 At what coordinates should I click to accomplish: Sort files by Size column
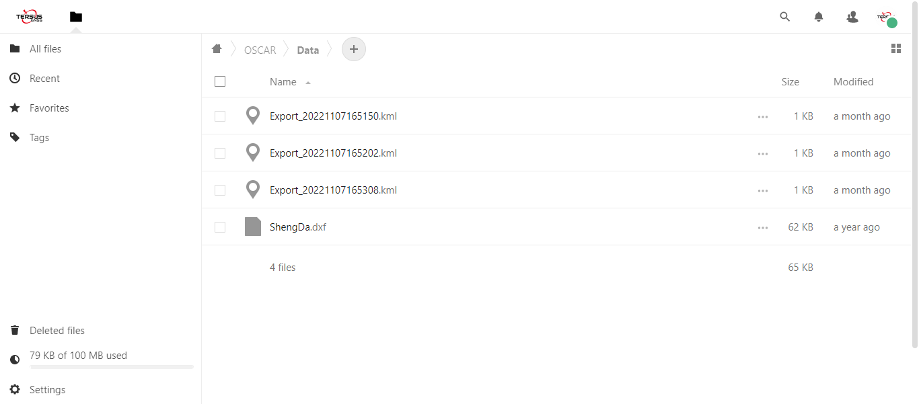click(x=790, y=82)
